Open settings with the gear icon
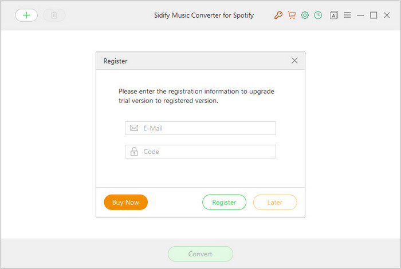Image resolution: width=401 pixels, height=269 pixels. pyautogui.click(x=305, y=15)
